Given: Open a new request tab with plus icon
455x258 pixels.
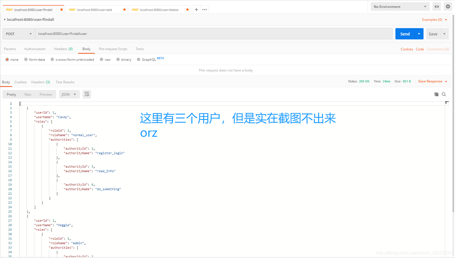Looking at the screenshot, I should coord(196,10).
